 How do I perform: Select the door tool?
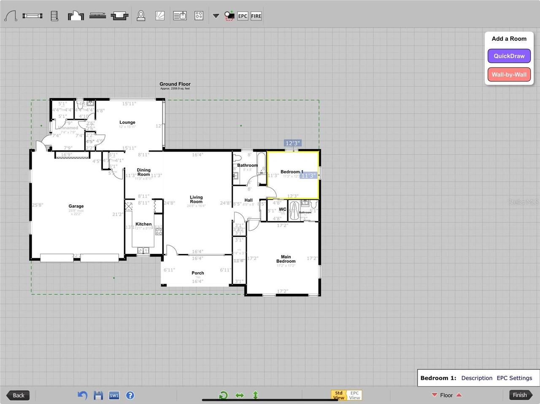pos(11,16)
